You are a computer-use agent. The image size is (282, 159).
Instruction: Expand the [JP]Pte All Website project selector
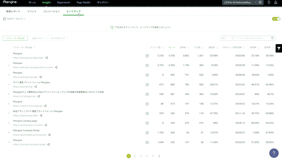(240, 2)
